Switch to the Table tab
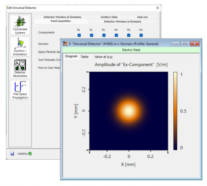The width and height of the screenshot is (207, 186). point(85,57)
